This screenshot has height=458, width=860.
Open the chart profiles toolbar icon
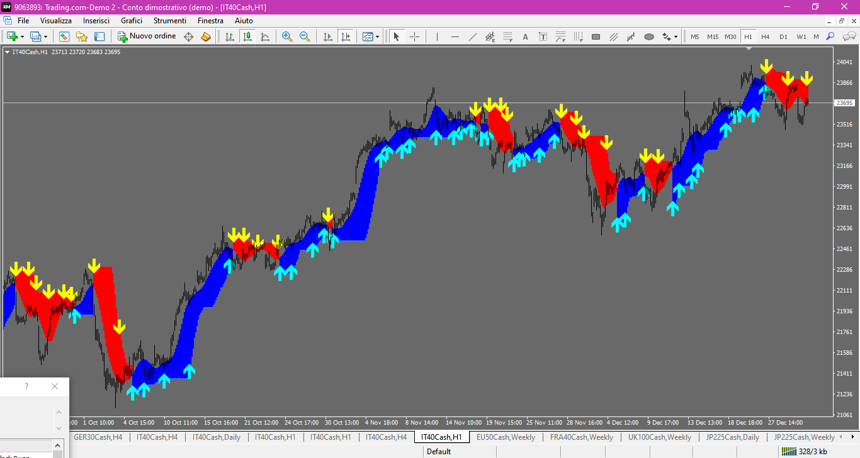click(x=35, y=36)
